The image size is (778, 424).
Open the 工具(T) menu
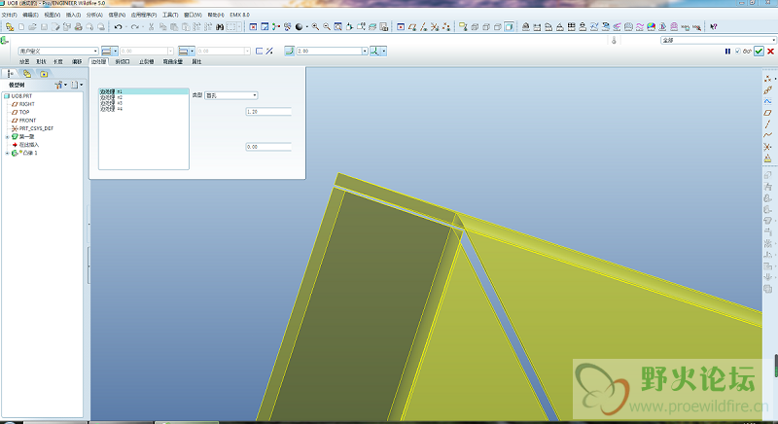[x=170, y=15]
